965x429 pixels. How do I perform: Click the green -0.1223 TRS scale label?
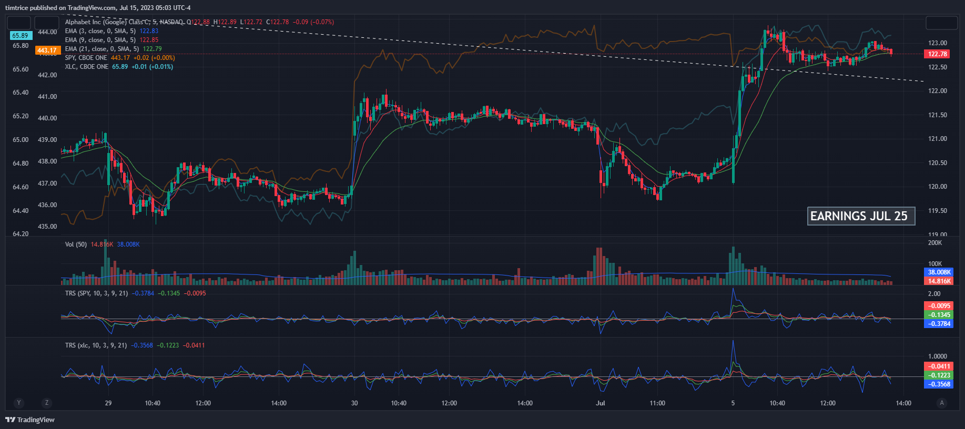coord(939,375)
